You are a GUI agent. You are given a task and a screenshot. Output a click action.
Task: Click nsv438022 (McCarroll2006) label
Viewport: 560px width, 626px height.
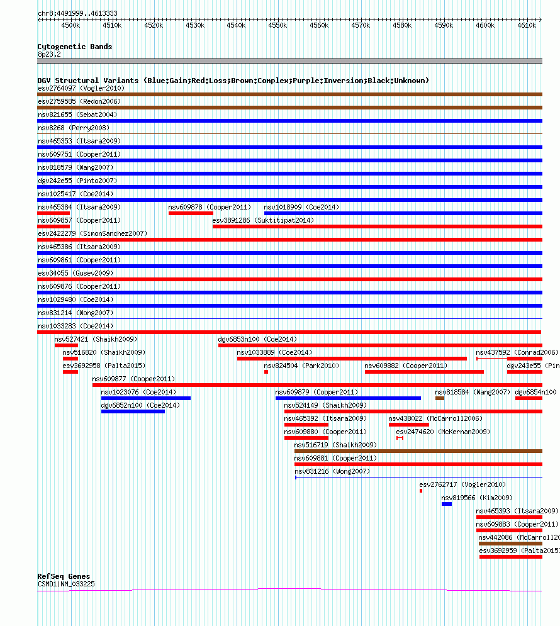tap(435, 418)
